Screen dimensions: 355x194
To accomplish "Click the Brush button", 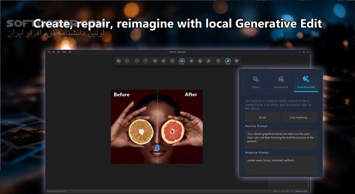I will [262, 117].
